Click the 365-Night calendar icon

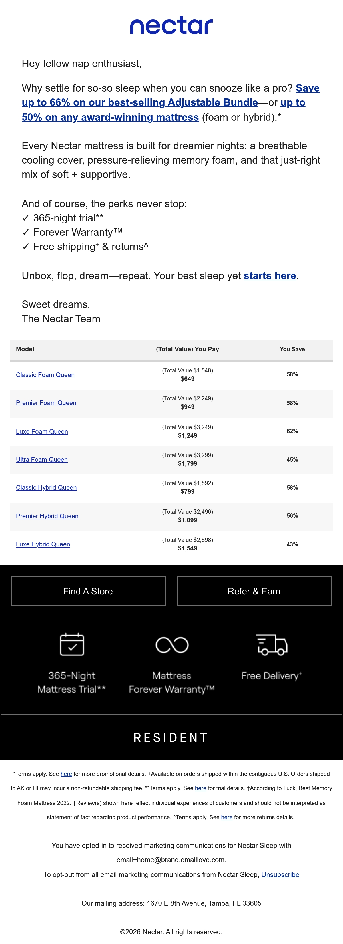tap(72, 644)
